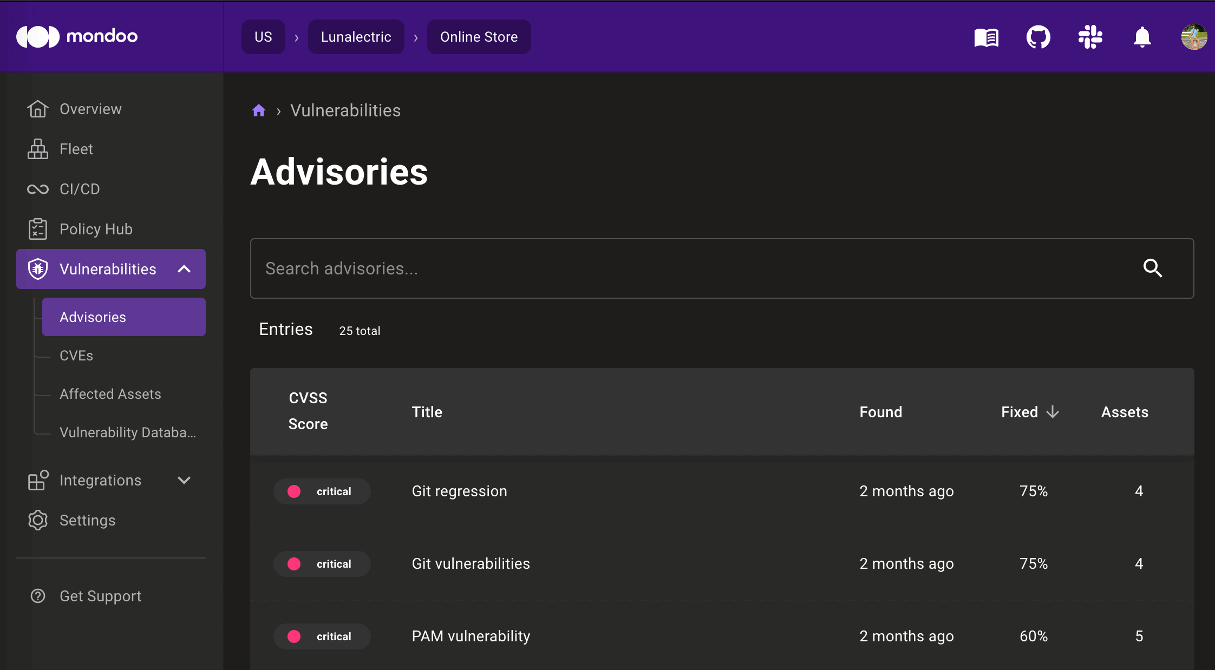This screenshot has width=1215, height=670.
Task: Open the documentation book icon
Action: pyautogui.click(x=987, y=37)
